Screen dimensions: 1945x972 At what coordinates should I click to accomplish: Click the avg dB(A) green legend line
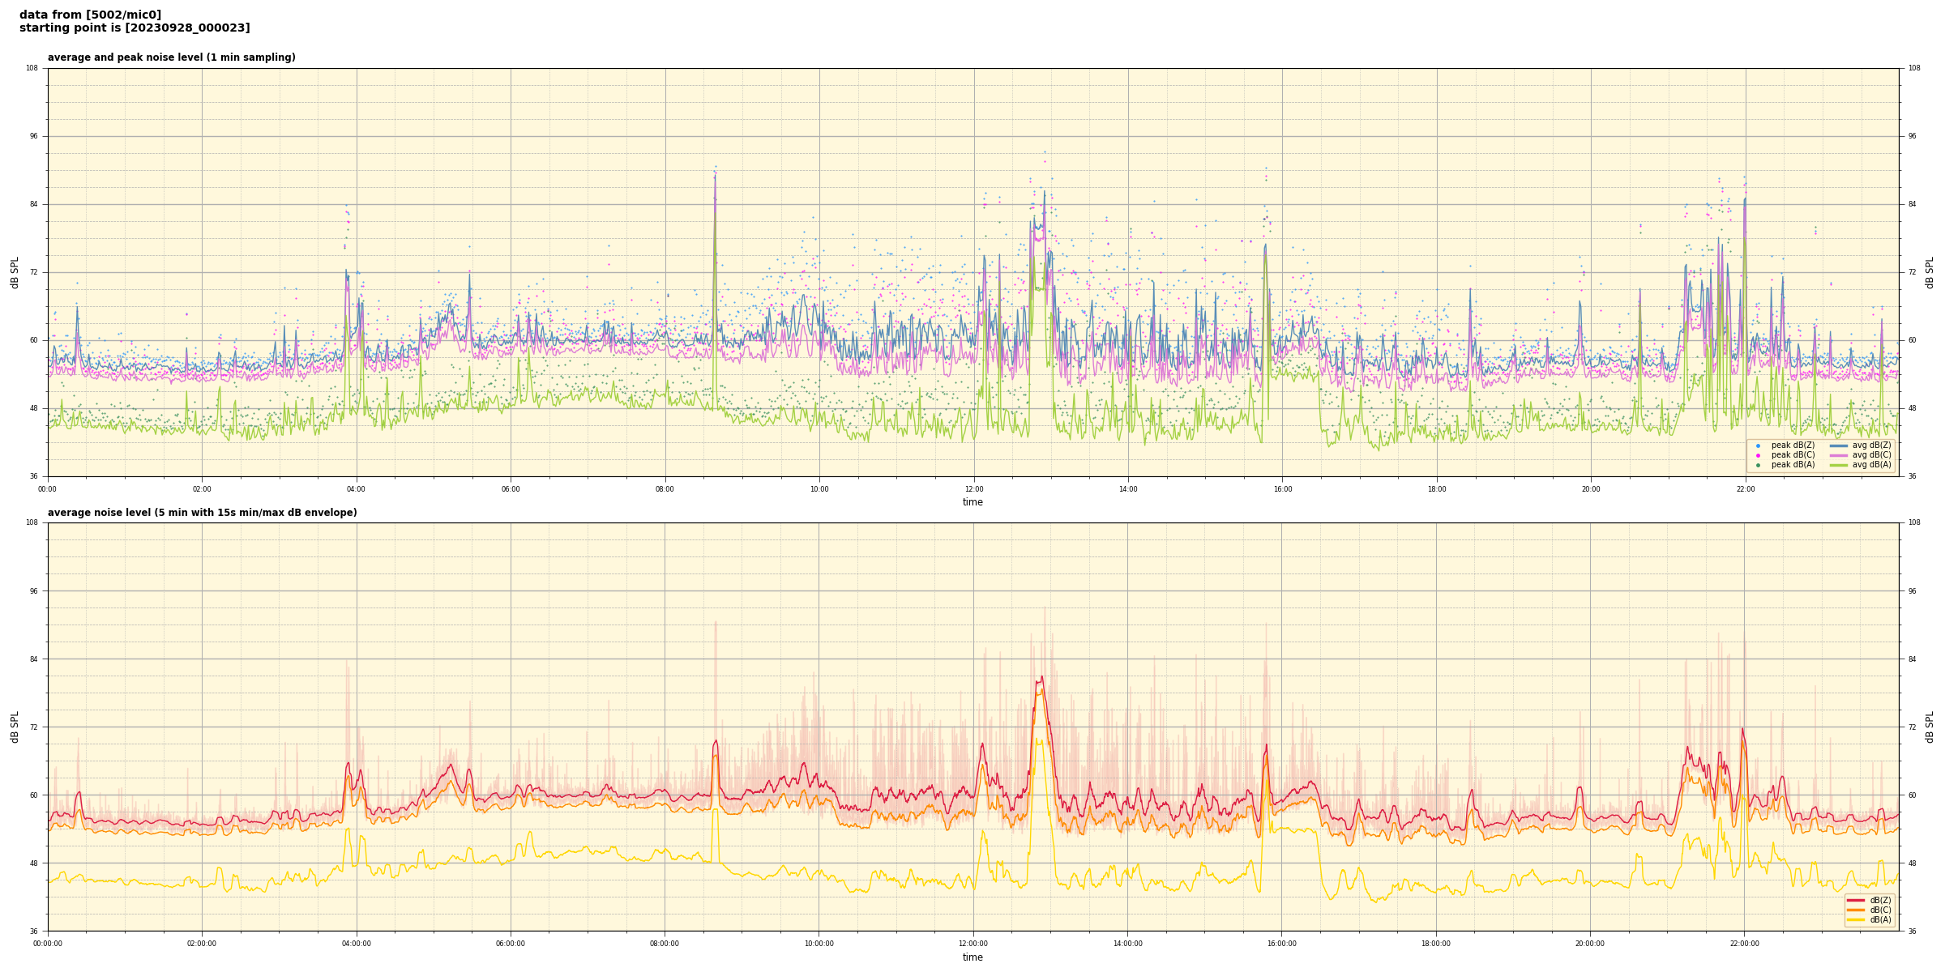pos(1839,465)
